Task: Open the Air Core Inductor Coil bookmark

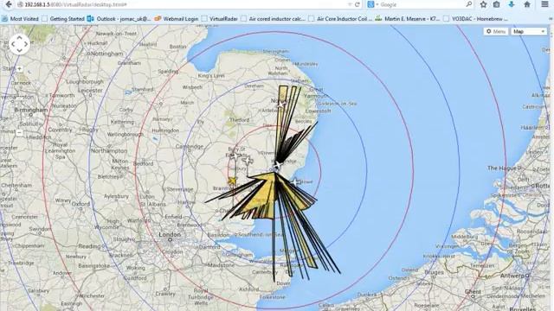Action: (340, 19)
